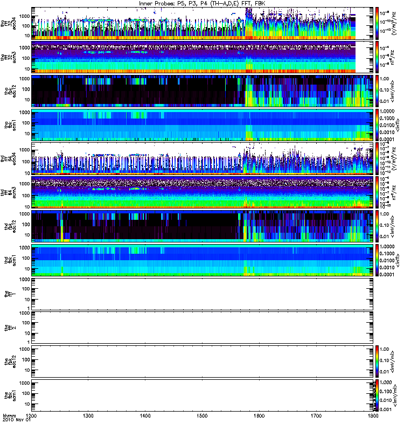This screenshot has width=404, height=431.
Task: Click the color bar beside tha fff edc34 panel
Action: click(x=377, y=23)
